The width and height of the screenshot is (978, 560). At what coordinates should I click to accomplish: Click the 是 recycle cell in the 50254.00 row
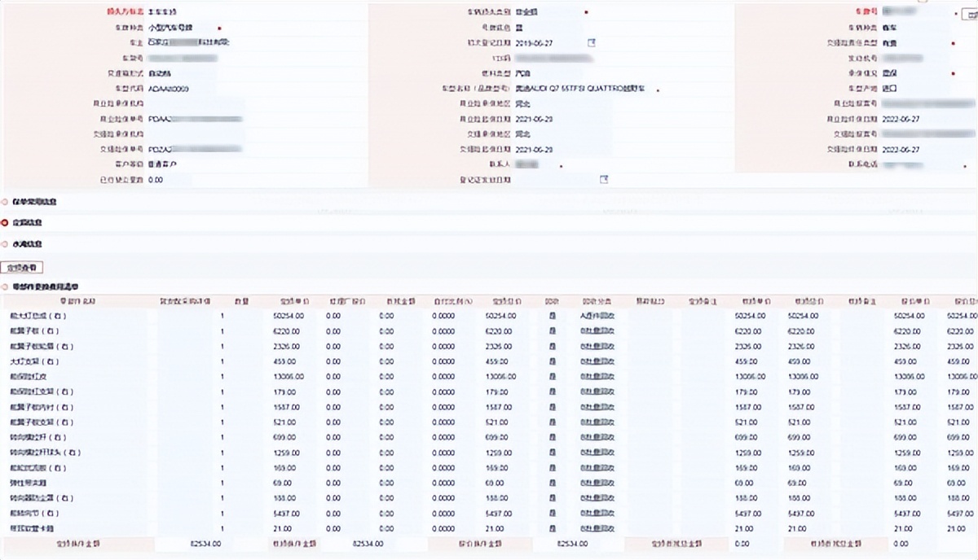coord(552,315)
